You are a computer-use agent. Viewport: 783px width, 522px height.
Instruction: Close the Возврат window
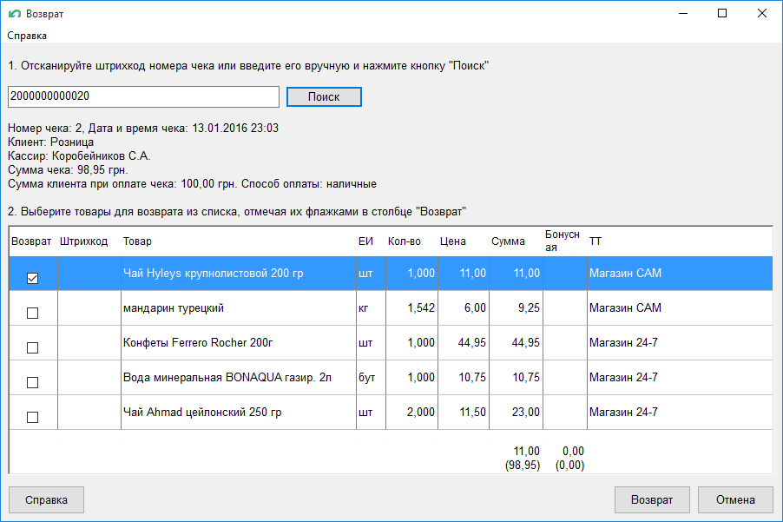click(762, 14)
